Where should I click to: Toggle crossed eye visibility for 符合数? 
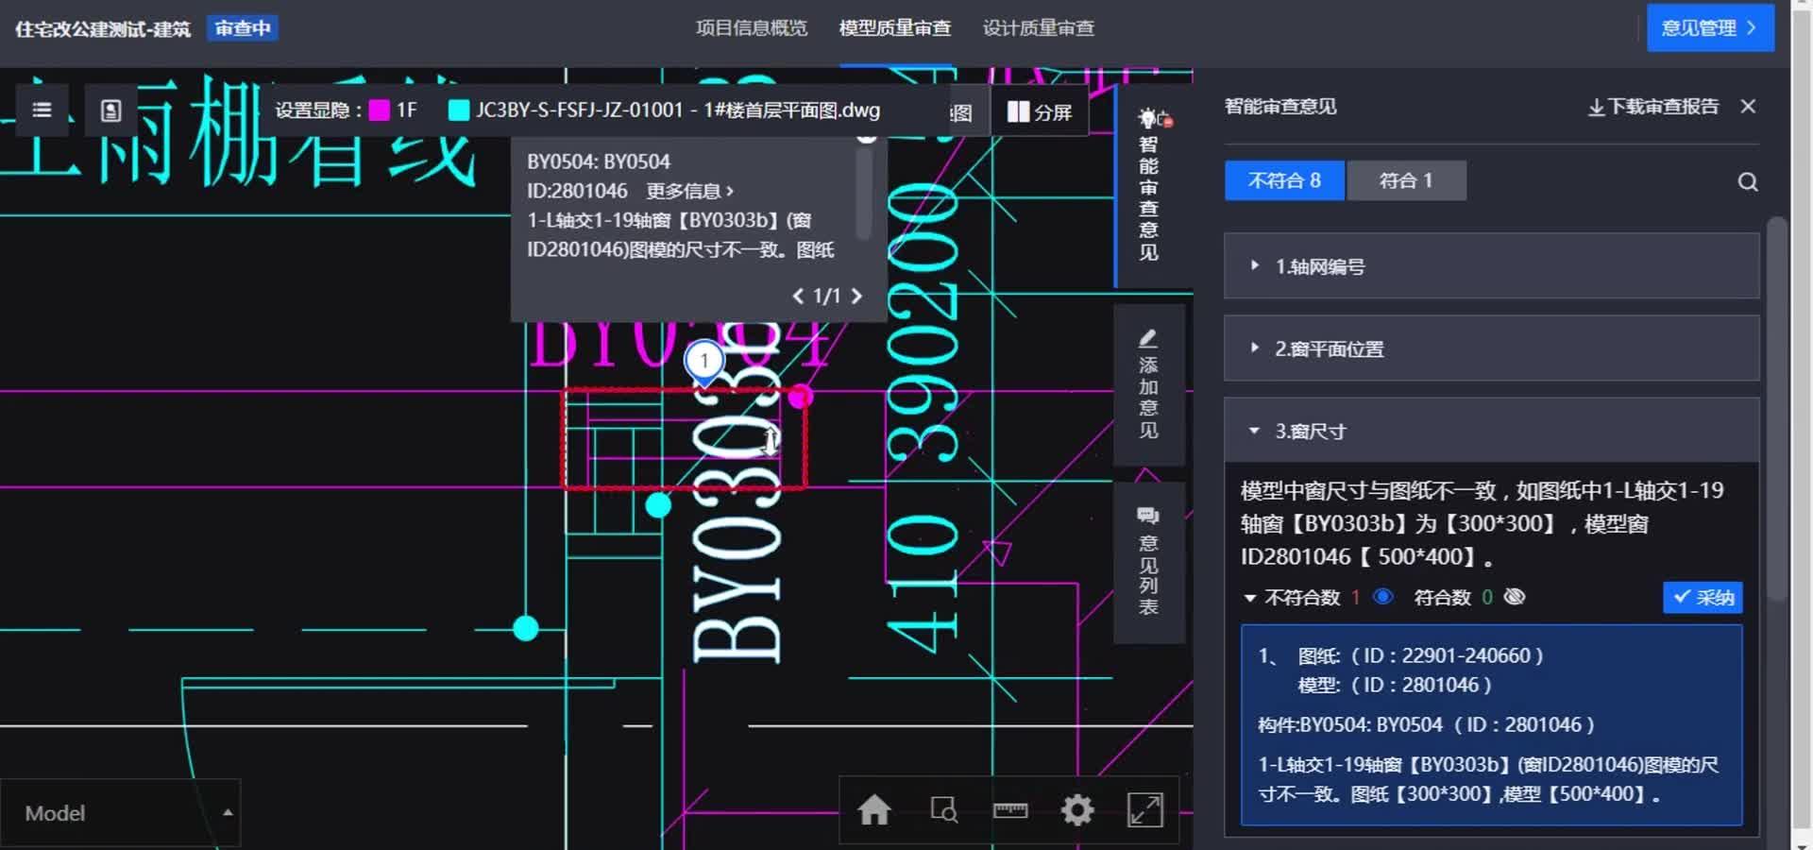tap(1515, 597)
